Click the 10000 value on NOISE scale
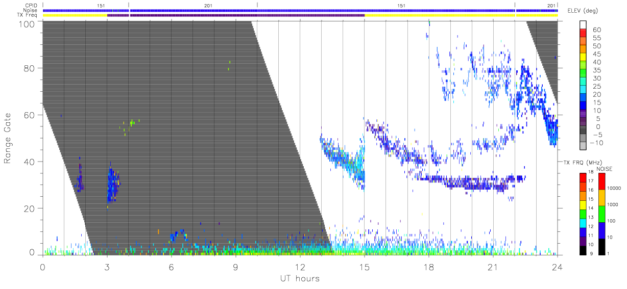This screenshot has width=627, height=289. pos(615,189)
